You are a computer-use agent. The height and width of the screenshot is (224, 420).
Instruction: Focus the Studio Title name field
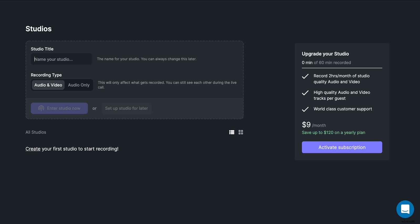click(61, 59)
